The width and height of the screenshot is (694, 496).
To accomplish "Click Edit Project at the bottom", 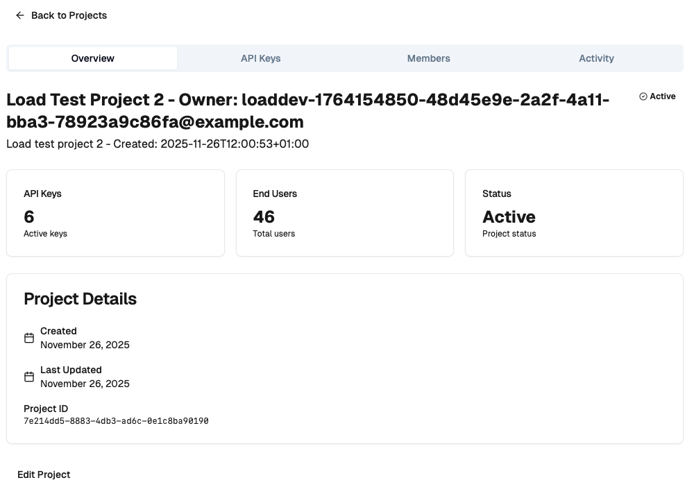I will click(x=44, y=474).
